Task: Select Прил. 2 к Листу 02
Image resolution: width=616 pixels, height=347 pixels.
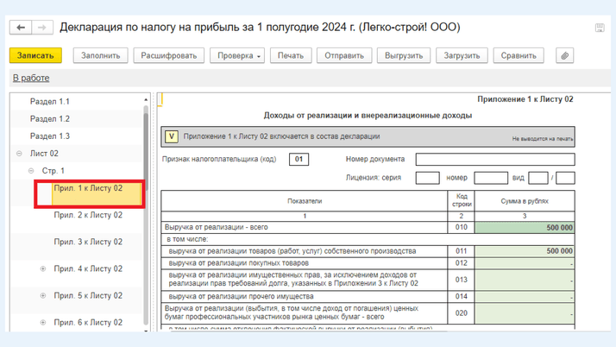Action: [x=88, y=215]
